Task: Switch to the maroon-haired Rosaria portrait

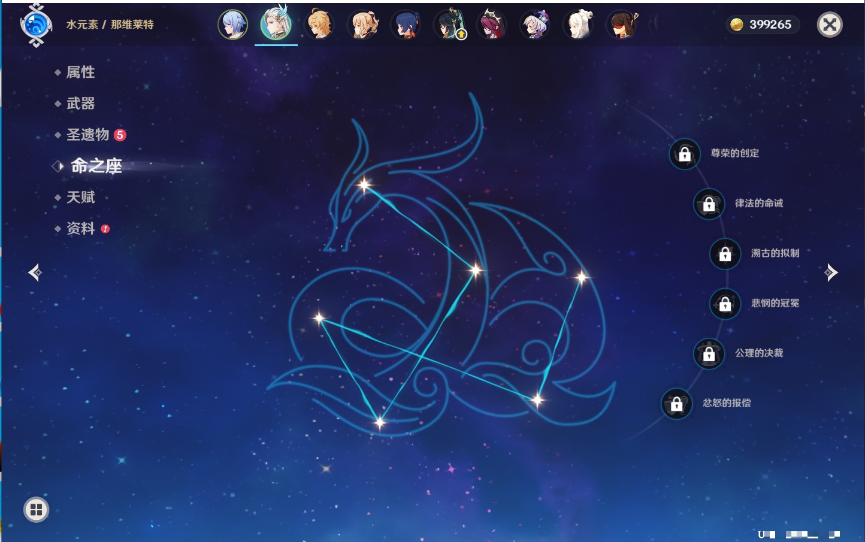Action: (492, 25)
